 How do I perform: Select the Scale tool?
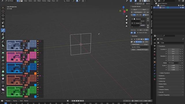(3, 23)
